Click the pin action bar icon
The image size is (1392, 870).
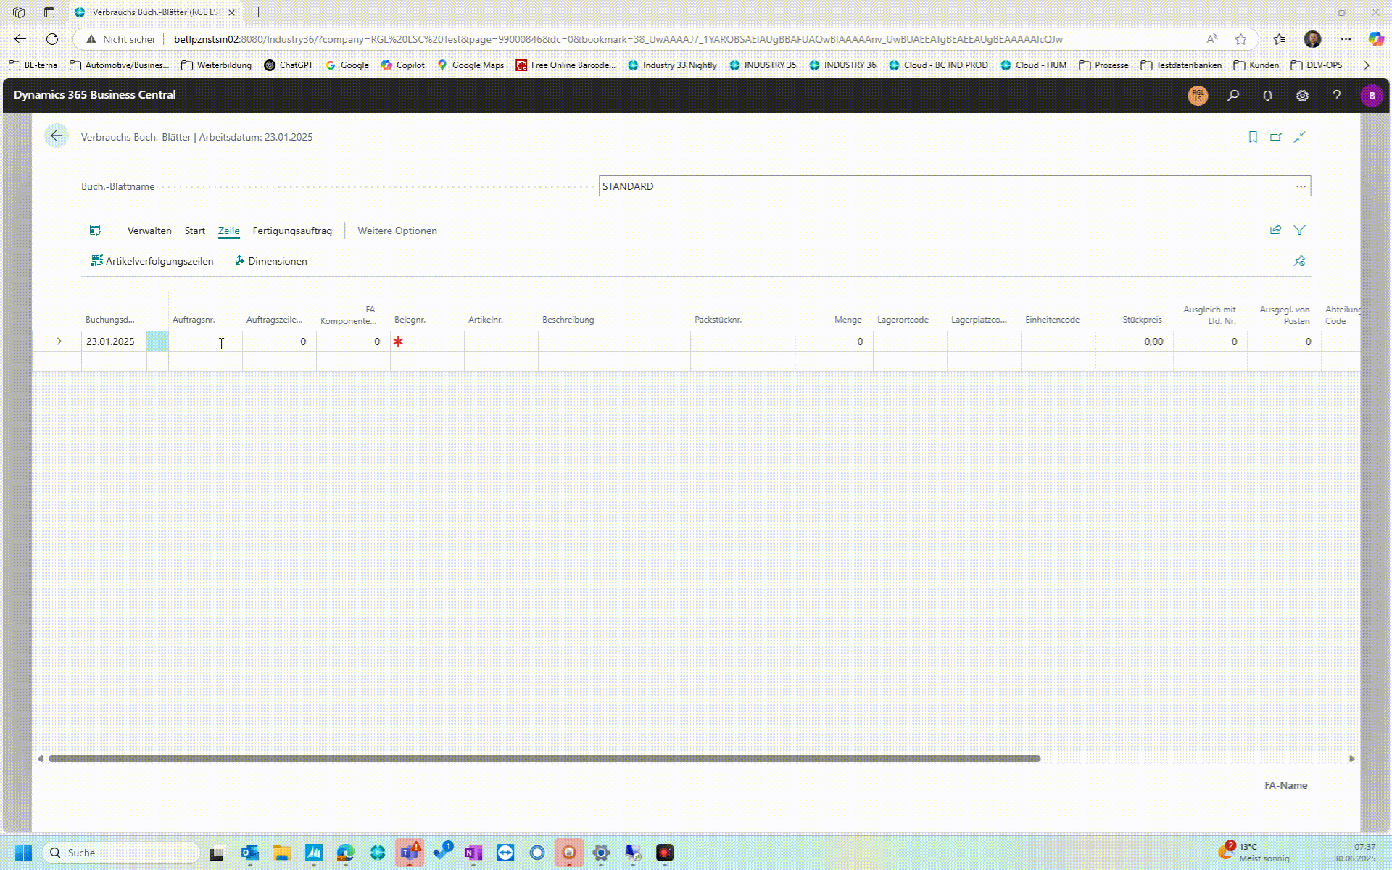(1299, 261)
